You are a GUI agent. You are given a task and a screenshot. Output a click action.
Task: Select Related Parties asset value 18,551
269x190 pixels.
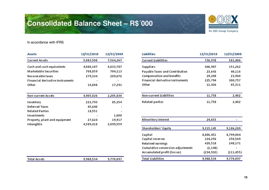pyautogui.click(x=92, y=111)
